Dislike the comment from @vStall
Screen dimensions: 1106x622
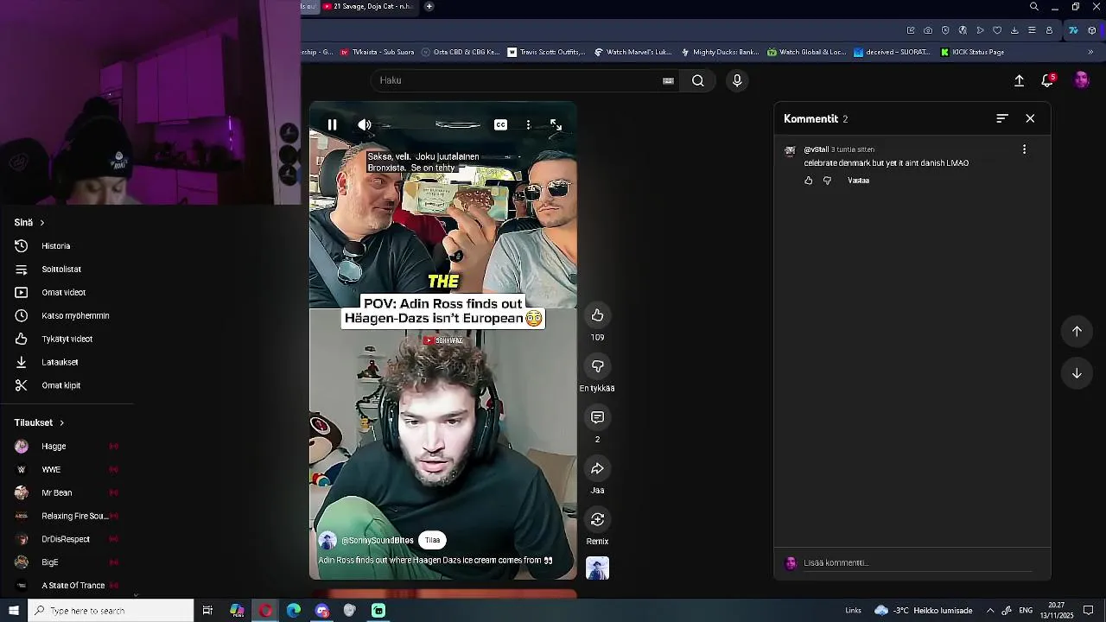(x=827, y=181)
